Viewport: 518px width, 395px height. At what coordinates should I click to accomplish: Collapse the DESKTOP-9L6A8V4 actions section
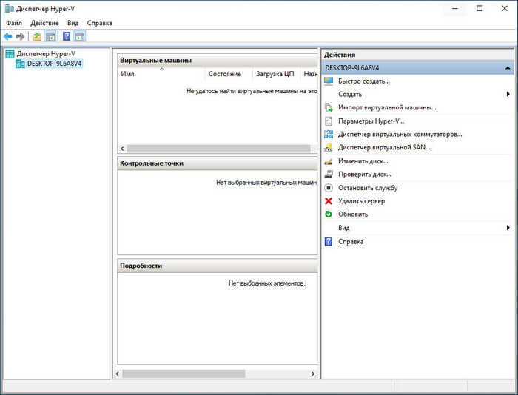click(508, 68)
